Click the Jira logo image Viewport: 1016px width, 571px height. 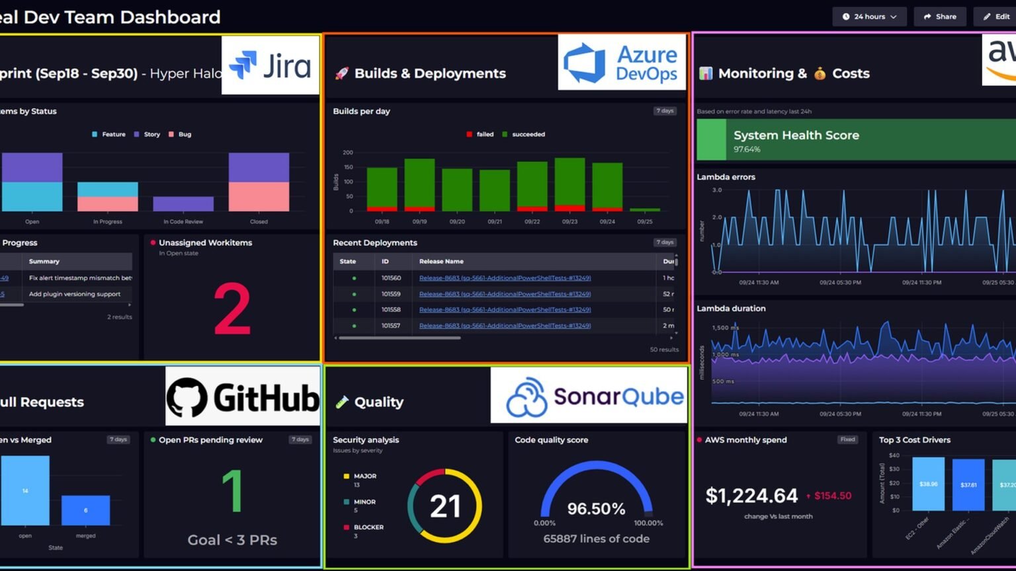(271, 65)
